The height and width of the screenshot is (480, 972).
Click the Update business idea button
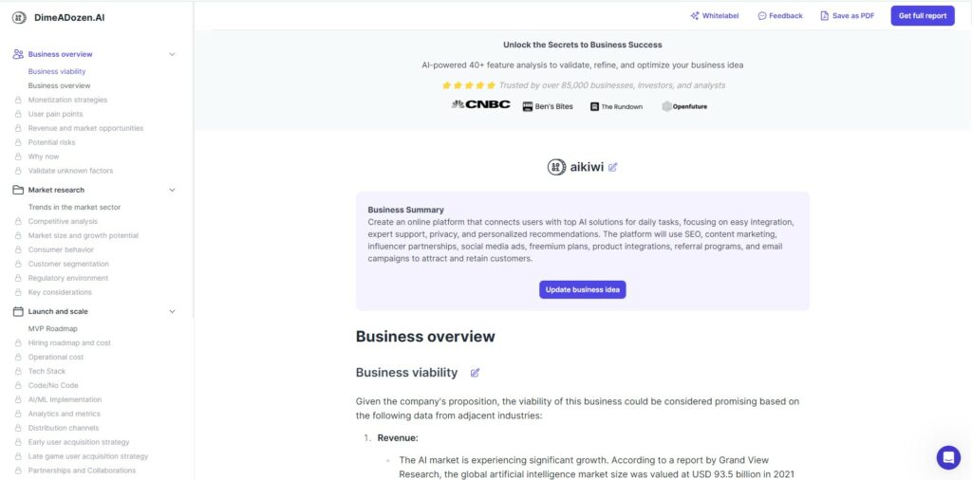tap(582, 290)
